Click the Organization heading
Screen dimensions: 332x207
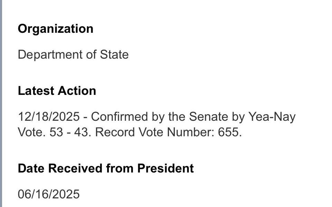click(55, 29)
